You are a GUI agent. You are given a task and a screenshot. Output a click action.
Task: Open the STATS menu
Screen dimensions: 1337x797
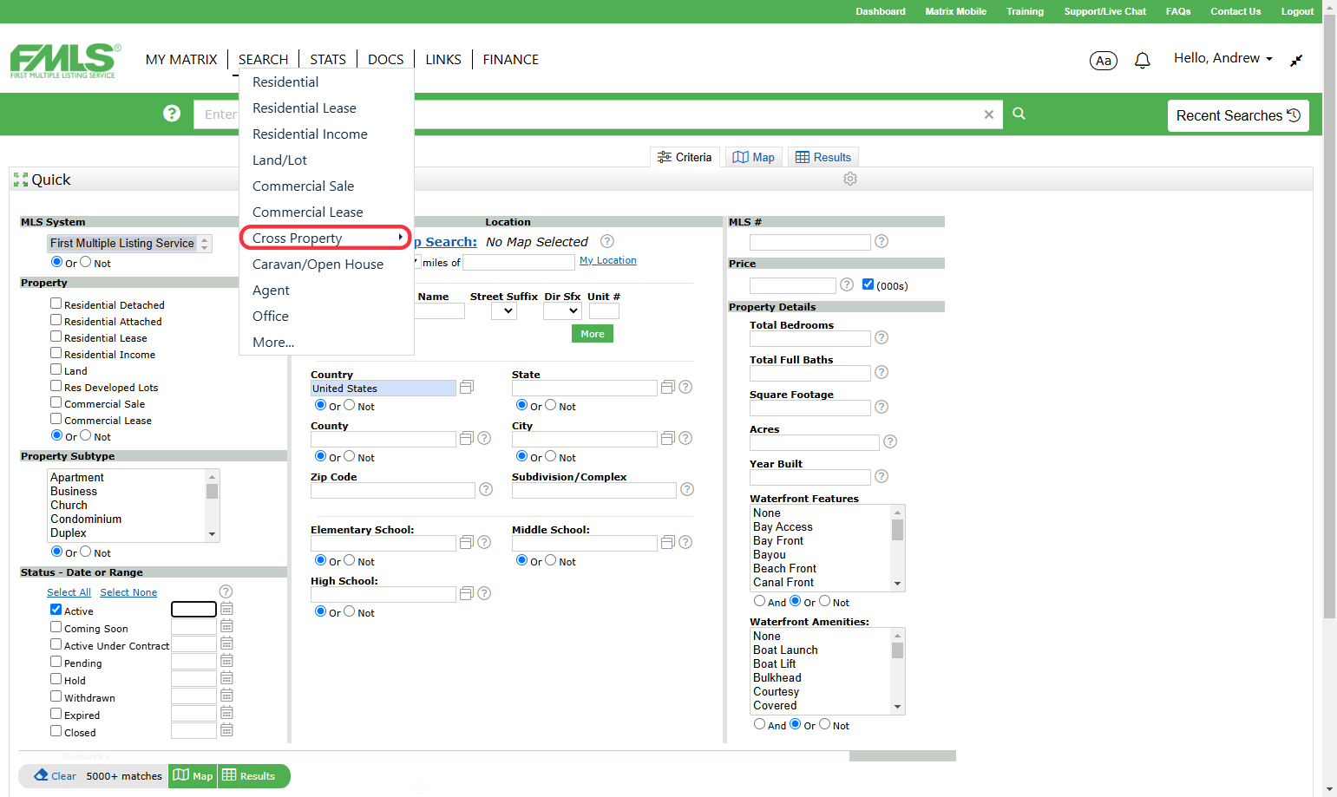pos(328,59)
